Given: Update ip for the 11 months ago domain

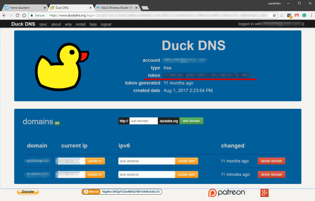Looking at the screenshot, I should 95,161.
